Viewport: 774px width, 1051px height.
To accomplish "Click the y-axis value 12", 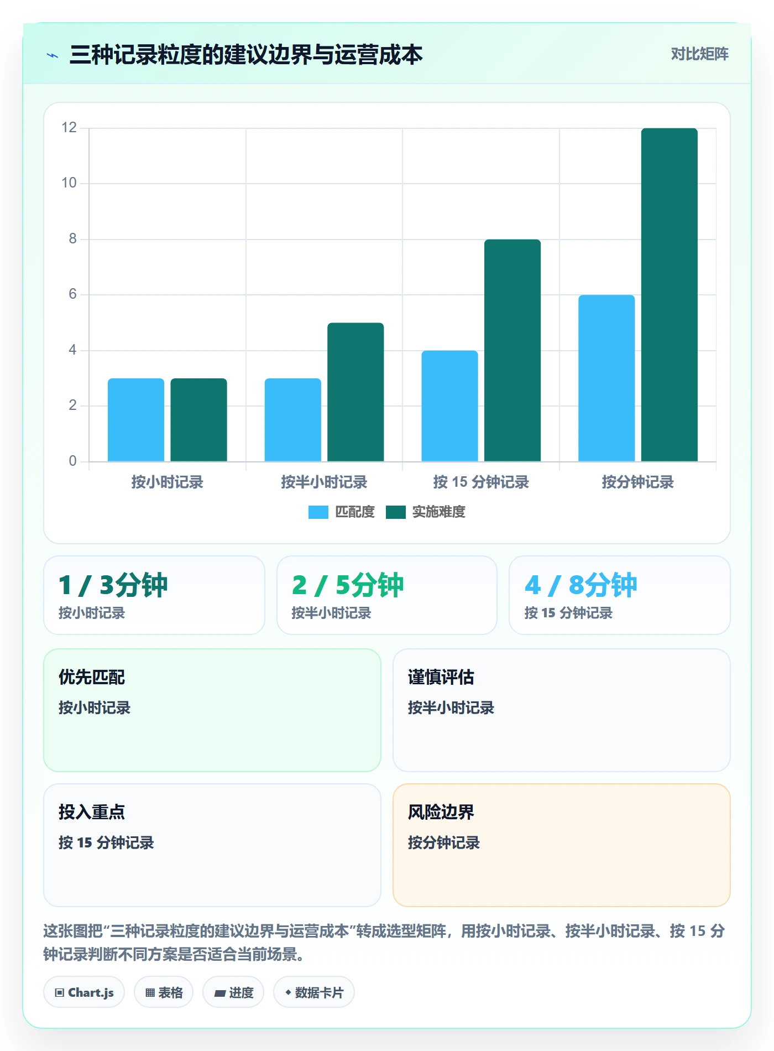I will tap(69, 128).
